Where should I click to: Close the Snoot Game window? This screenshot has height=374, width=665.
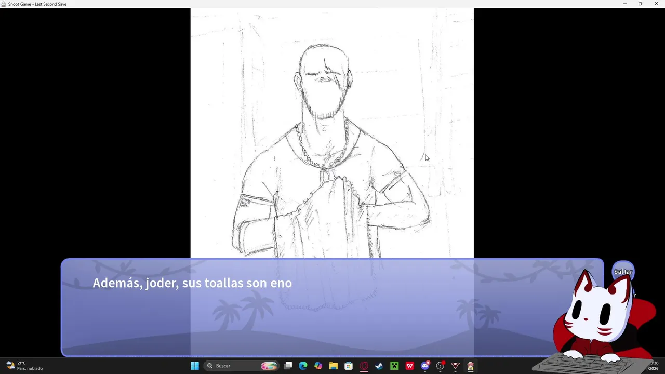coord(656,4)
